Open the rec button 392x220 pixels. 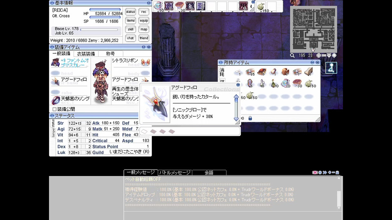[144, 12]
